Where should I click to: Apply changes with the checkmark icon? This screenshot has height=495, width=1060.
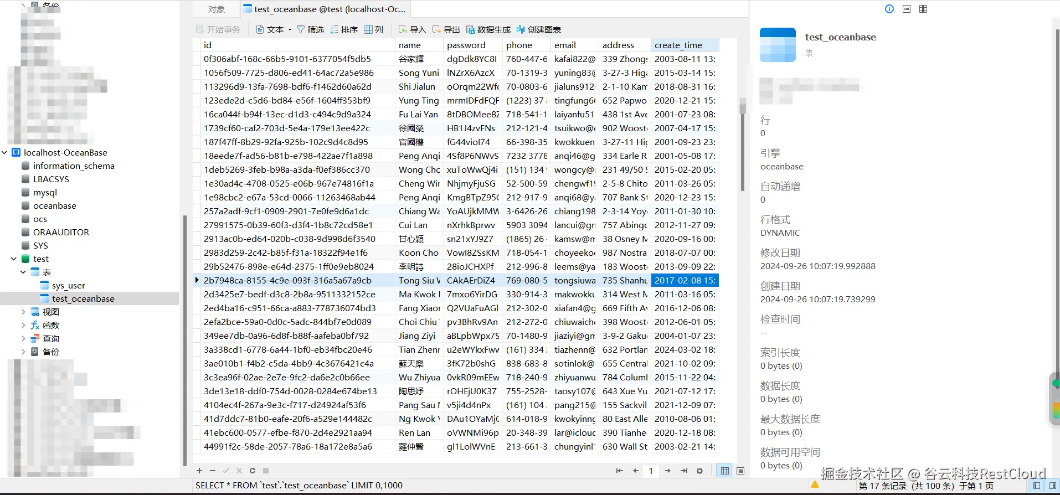click(226, 471)
